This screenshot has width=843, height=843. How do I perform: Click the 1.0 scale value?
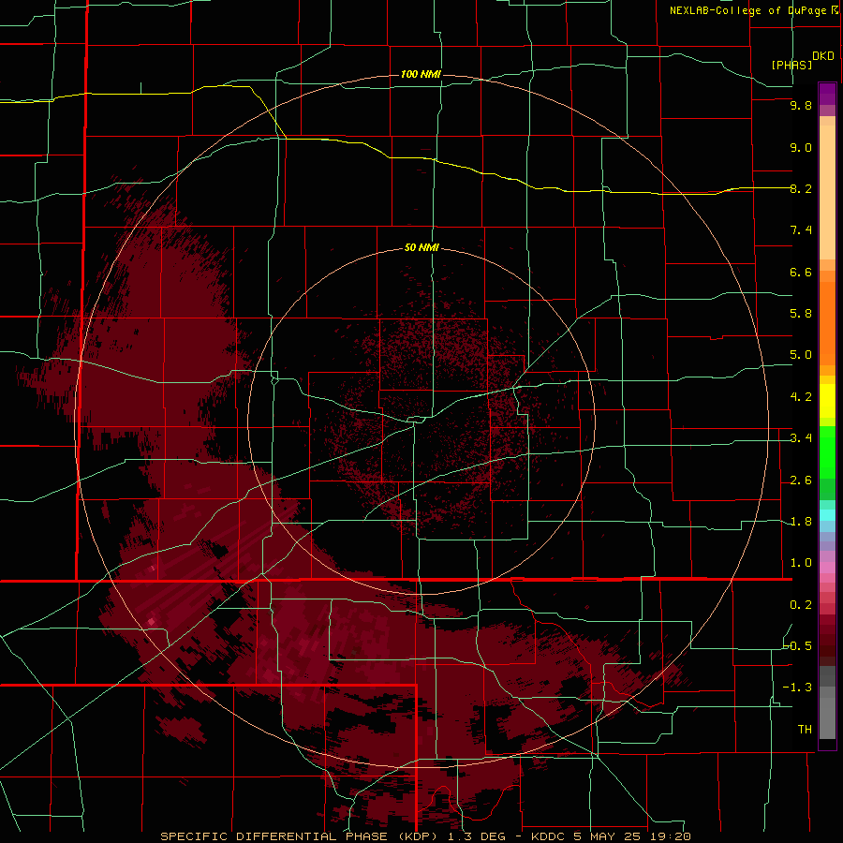pyautogui.click(x=801, y=563)
